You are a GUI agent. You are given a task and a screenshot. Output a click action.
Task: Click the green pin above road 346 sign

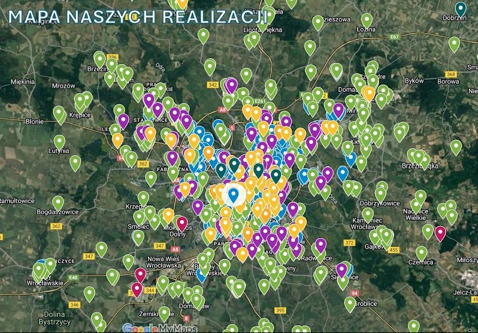[x=89, y=294]
